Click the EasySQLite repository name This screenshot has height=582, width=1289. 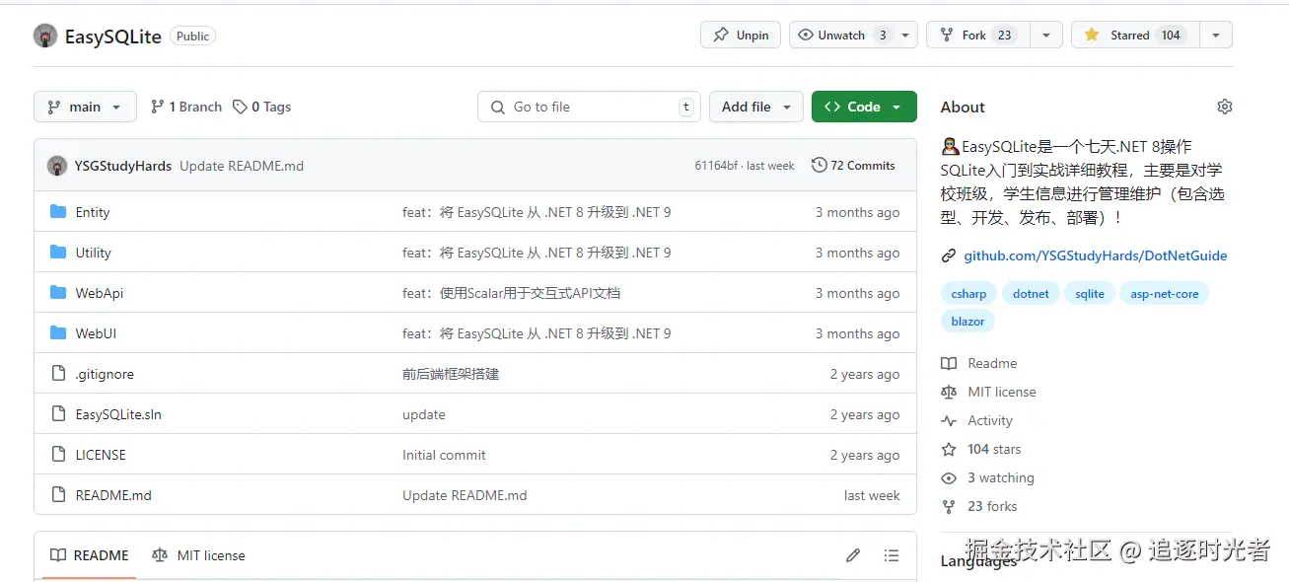click(112, 36)
